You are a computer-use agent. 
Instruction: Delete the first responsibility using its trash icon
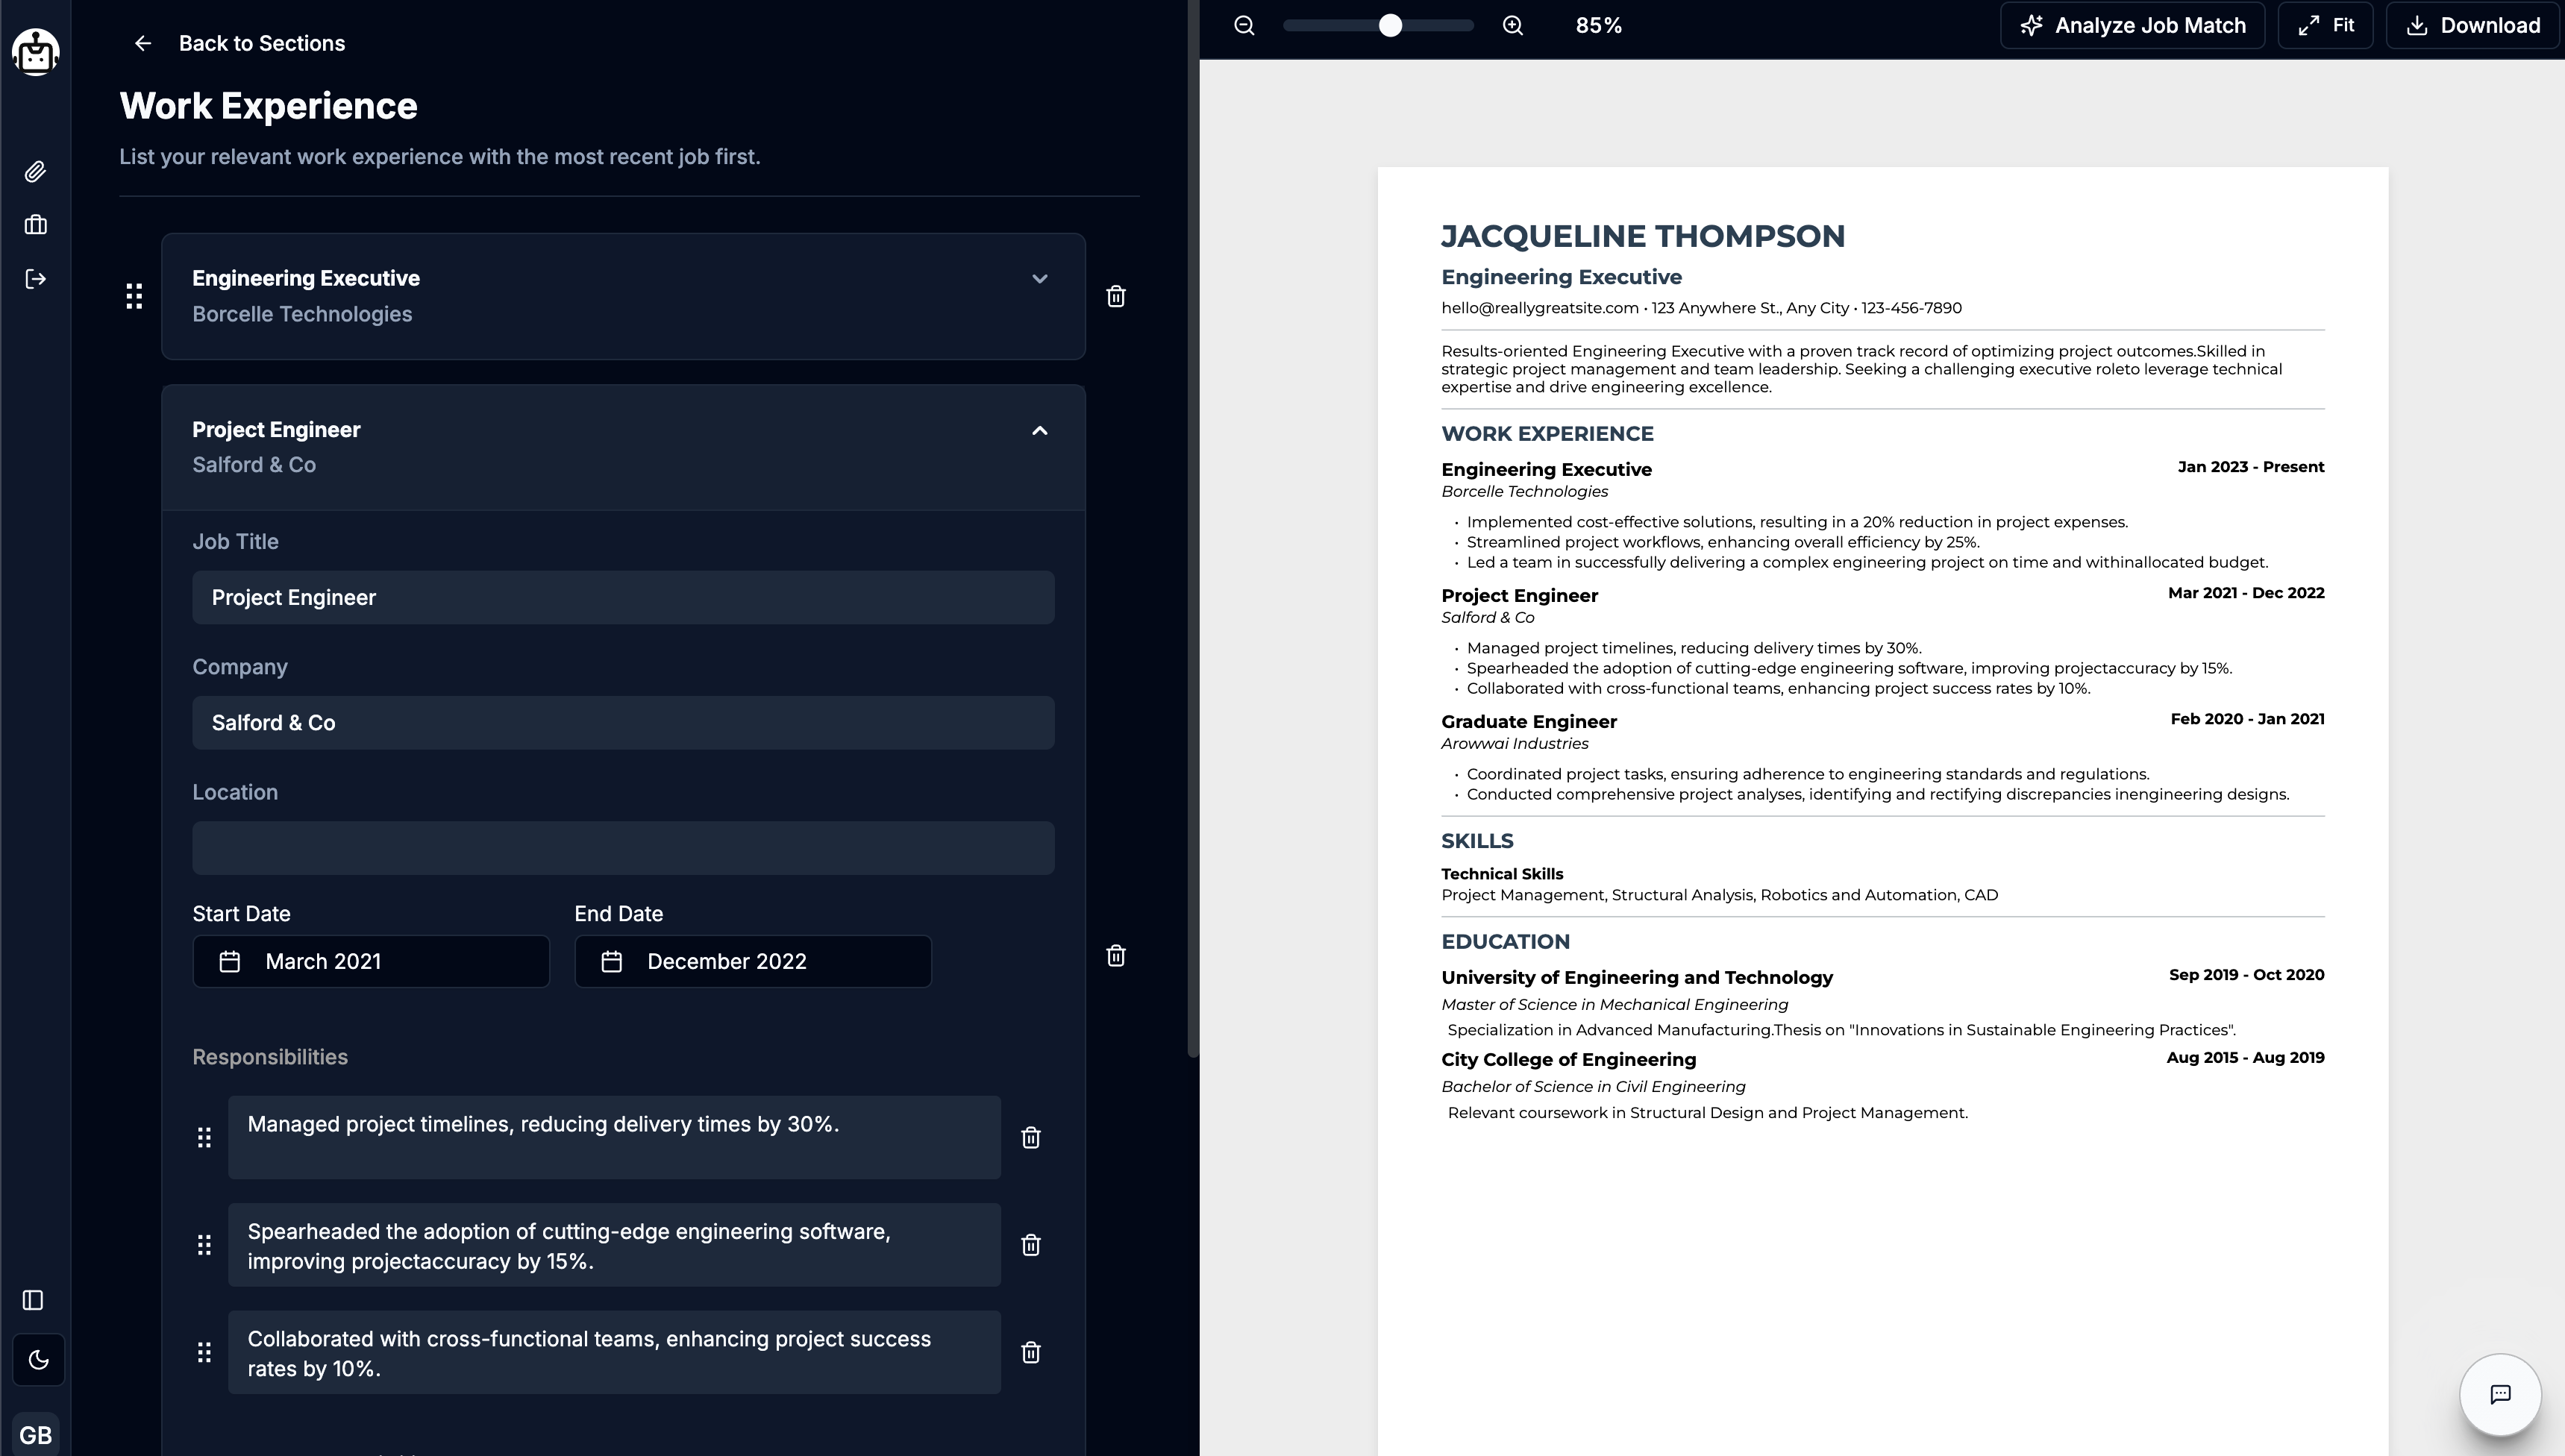pos(1031,1137)
